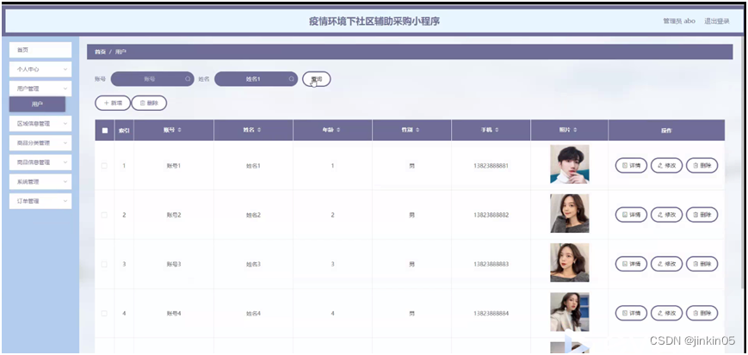This screenshot has height=355, width=748.
Task: Click 查询 search button
Action: pyautogui.click(x=316, y=79)
